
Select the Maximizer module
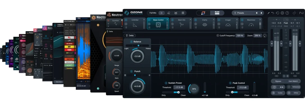(x=251, y=23)
